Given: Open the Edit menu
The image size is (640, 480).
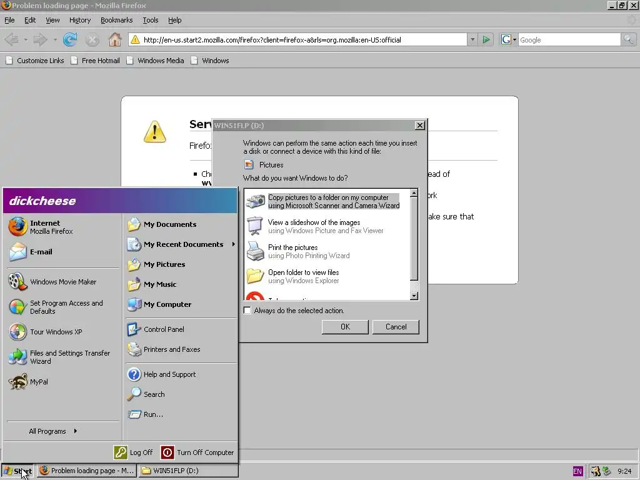Looking at the screenshot, I should tap(30, 20).
